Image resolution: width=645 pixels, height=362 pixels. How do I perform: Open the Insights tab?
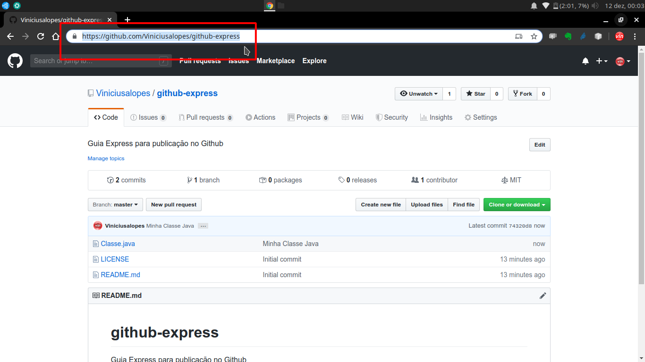tap(436, 117)
